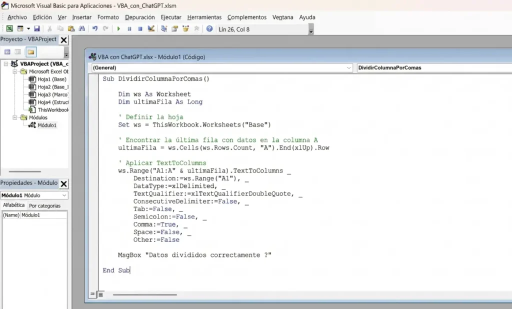Viewport: 512px width, 309px height.
Task: Collapse the Módulos folder
Action: [14, 117]
